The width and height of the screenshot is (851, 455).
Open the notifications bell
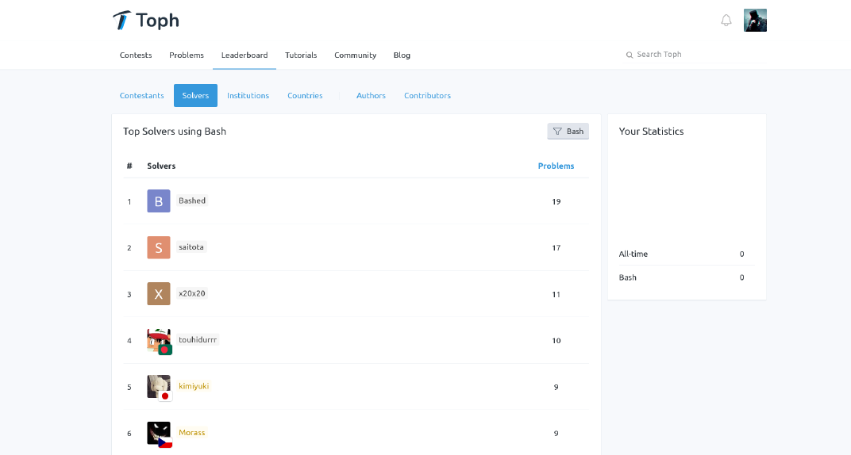(726, 21)
